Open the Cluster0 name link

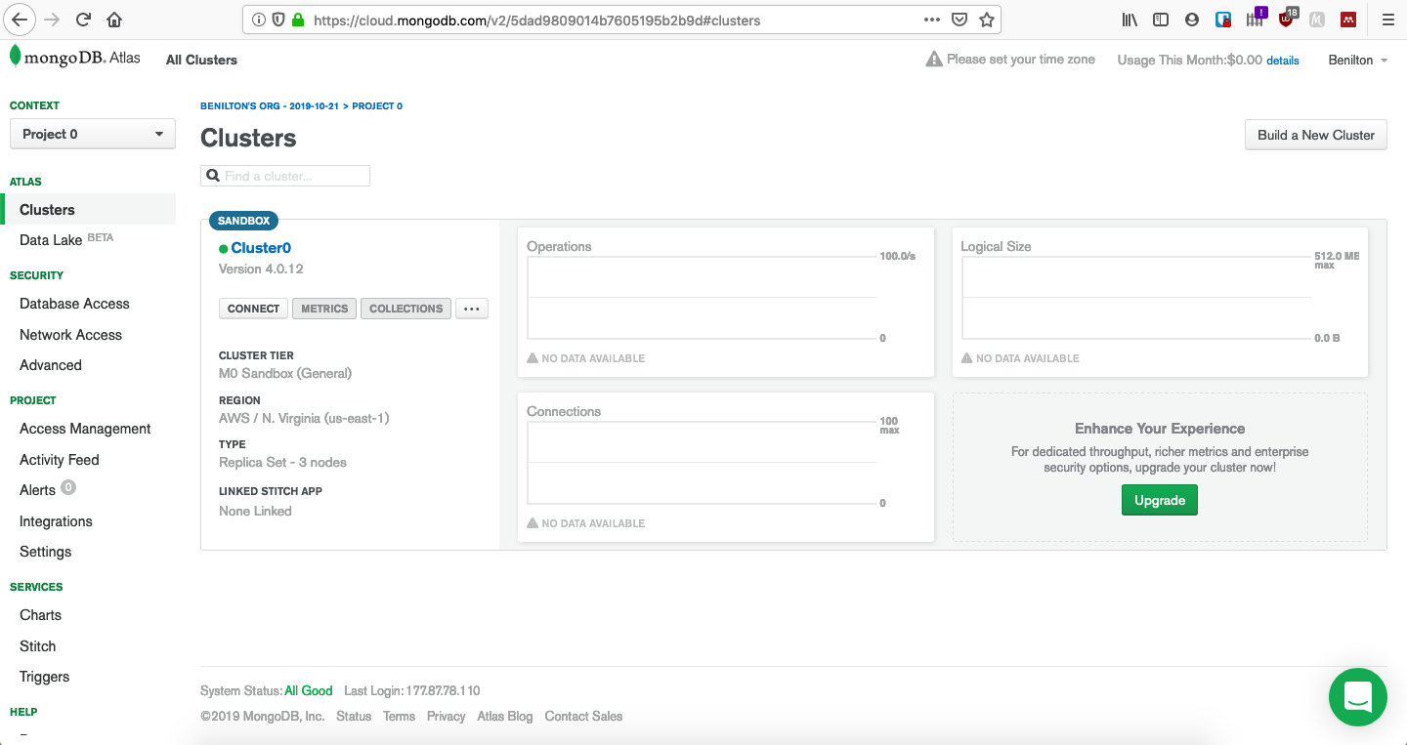tap(261, 248)
